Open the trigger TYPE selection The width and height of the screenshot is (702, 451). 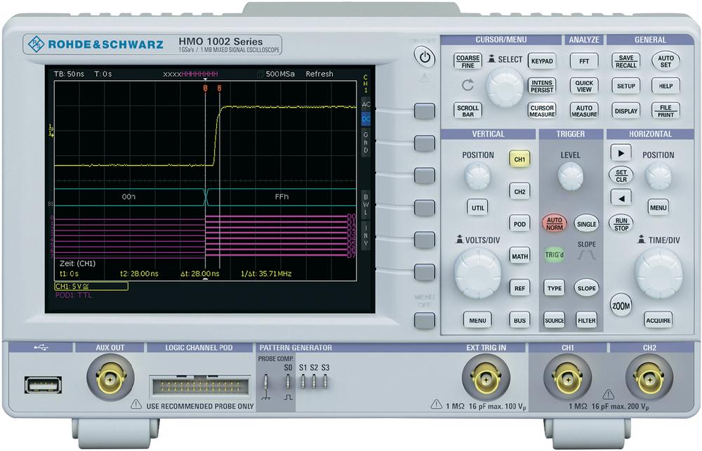(x=554, y=288)
